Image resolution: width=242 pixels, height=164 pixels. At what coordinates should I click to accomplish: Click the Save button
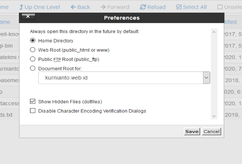192,131
